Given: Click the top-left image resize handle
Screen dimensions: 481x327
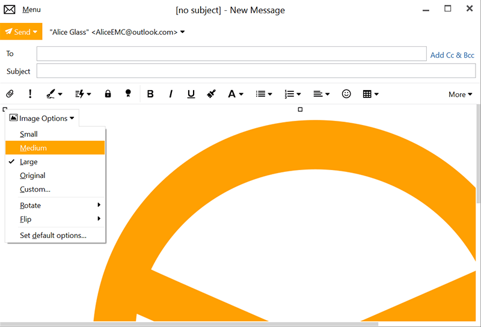Looking at the screenshot, I should coord(5,109).
